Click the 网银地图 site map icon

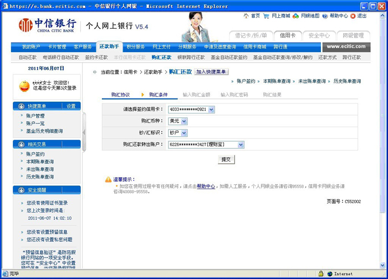click(297, 16)
